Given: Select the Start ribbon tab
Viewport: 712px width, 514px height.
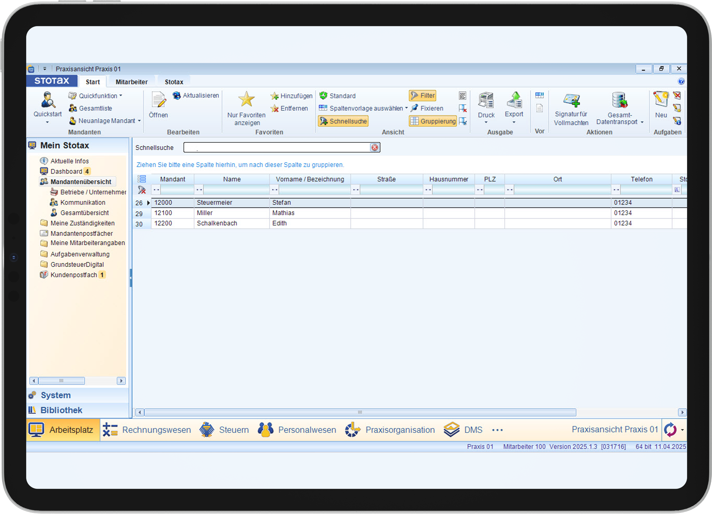Looking at the screenshot, I should pos(93,82).
